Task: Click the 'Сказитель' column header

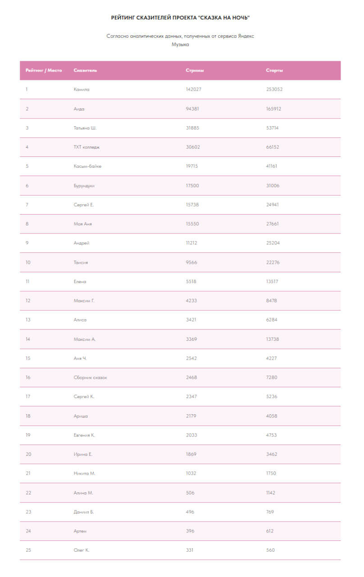Action: (85, 70)
